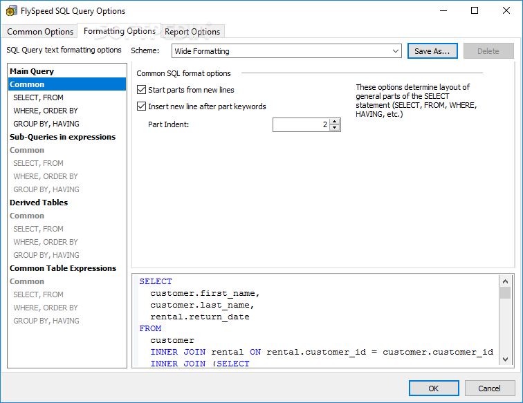This screenshot has width=523, height=403.
Task: Click customer.last_name line in preview
Action: pyautogui.click(x=202, y=305)
